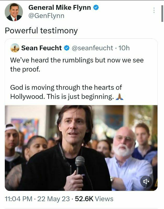Click the Powerful testimony tweet text
This screenshot has height=209, width=164.
tap(41, 31)
